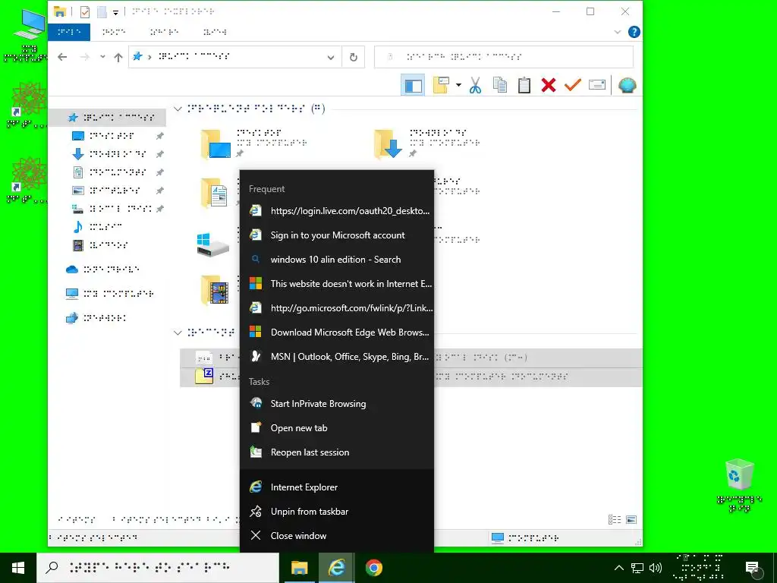Click the clipboard Paste icon in toolbar

[x=524, y=85]
